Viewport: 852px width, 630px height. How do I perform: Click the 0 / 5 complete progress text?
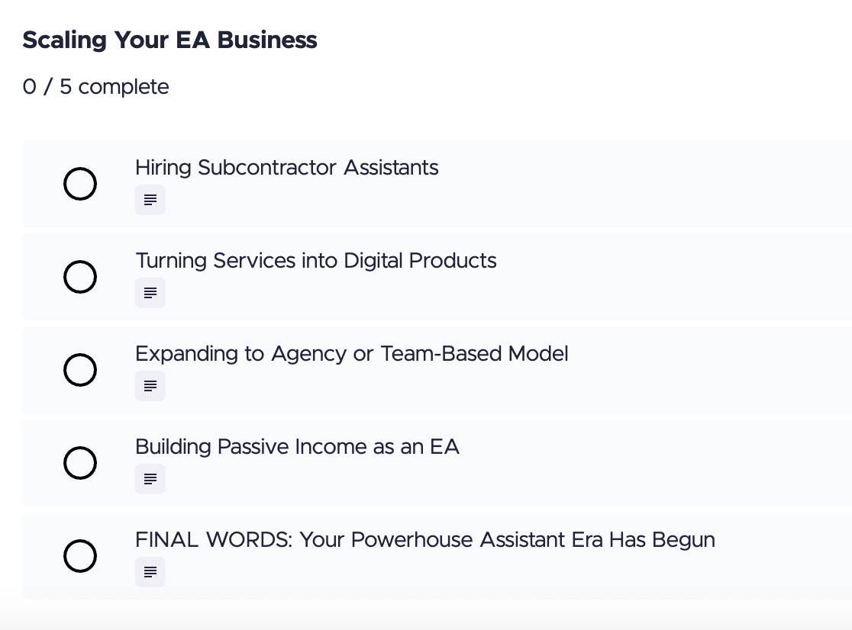[x=95, y=86]
